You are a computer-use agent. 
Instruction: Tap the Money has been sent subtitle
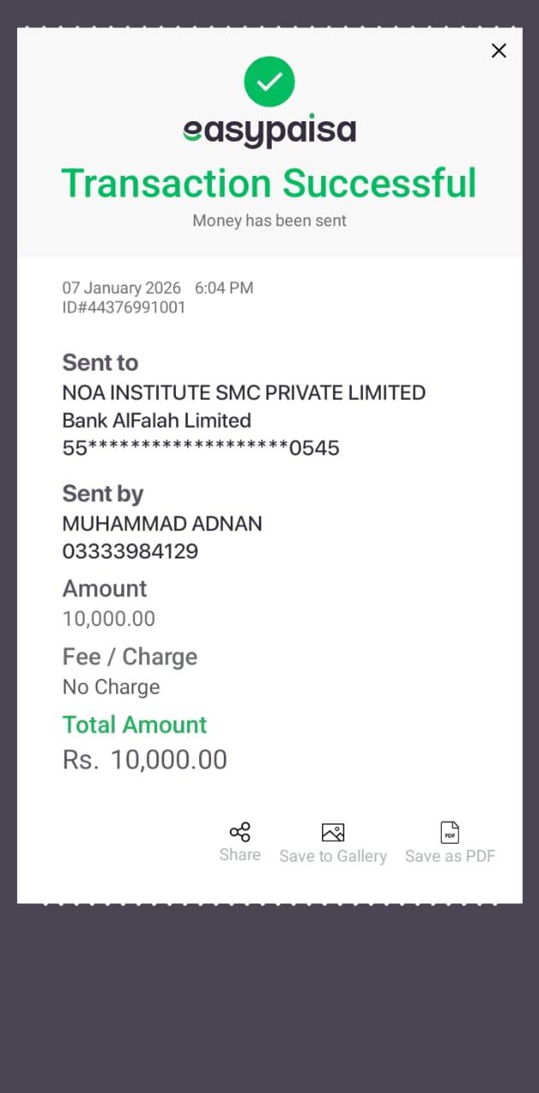coord(269,220)
